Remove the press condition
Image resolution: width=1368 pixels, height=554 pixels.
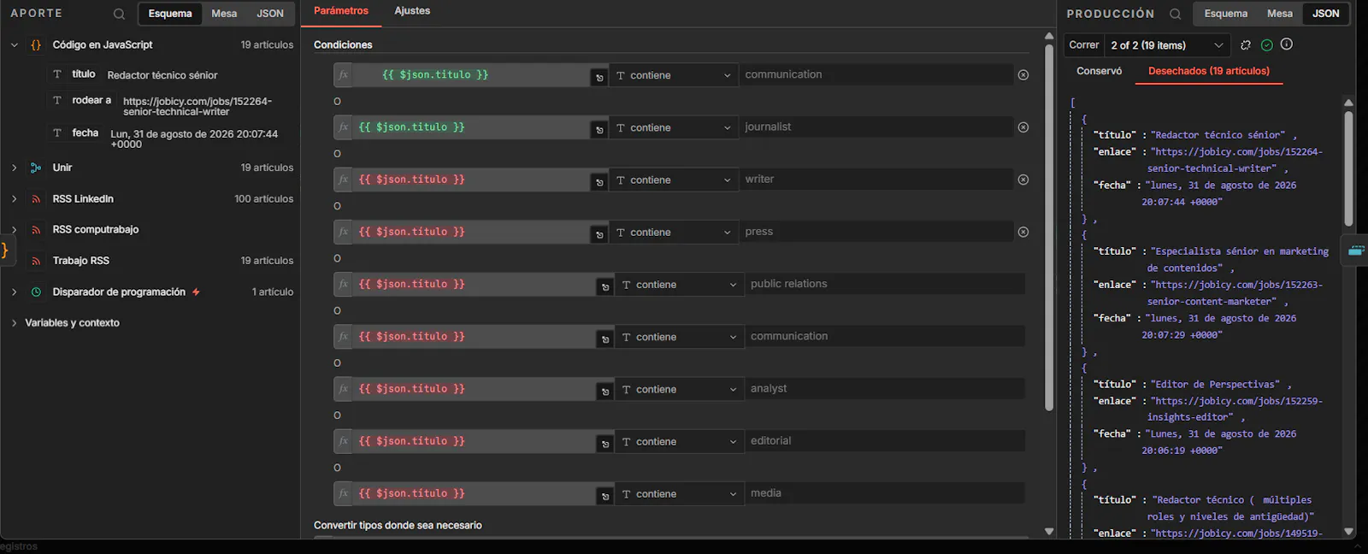pyautogui.click(x=1023, y=232)
